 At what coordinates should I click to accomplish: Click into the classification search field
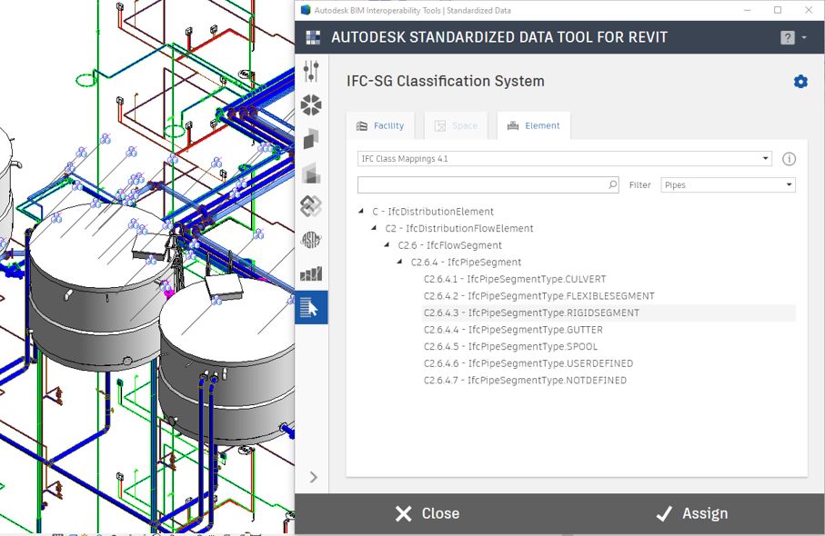pyautogui.click(x=482, y=184)
